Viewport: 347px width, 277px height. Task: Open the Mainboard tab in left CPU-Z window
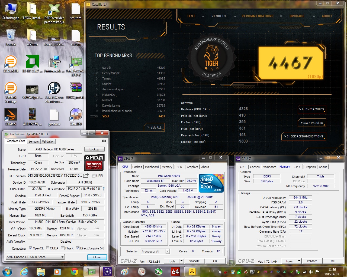click(152, 167)
